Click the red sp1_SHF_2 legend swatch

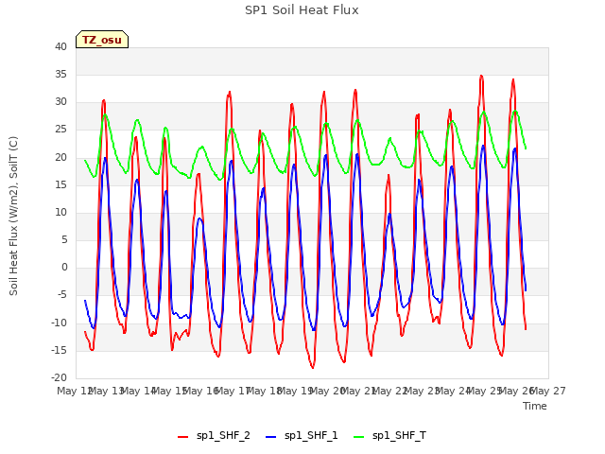pos(182,437)
